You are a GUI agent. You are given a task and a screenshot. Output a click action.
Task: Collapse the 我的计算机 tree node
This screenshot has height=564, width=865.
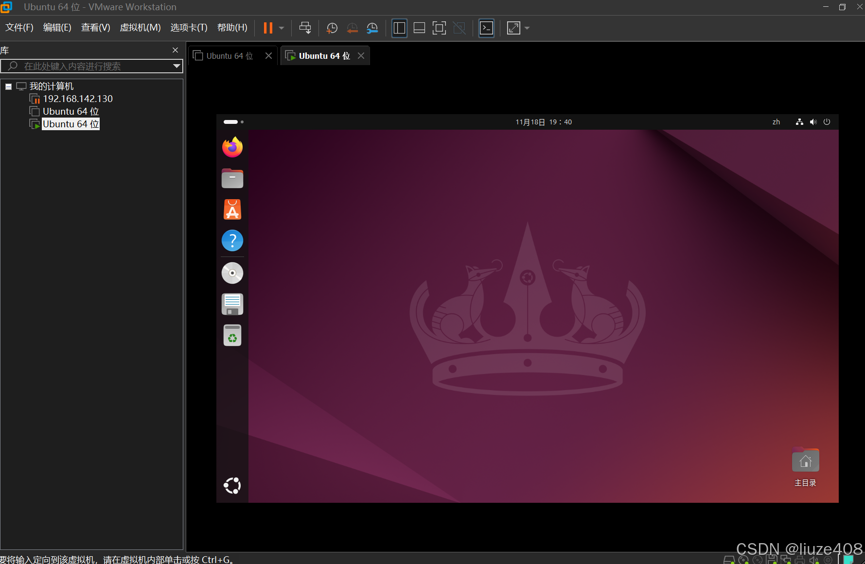click(x=8, y=86)
